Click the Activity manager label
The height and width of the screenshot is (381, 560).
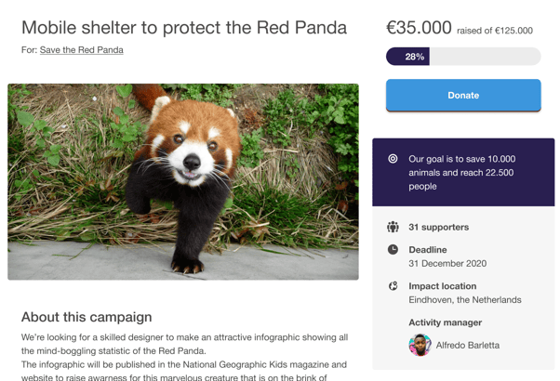[x=446, y=322]
